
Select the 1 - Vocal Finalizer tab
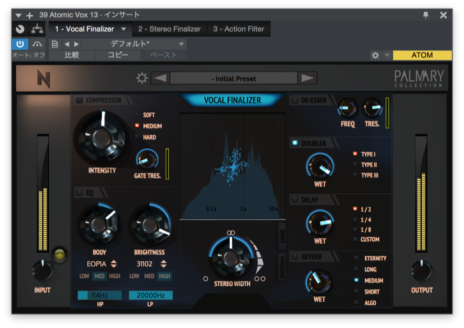[84, 29]
